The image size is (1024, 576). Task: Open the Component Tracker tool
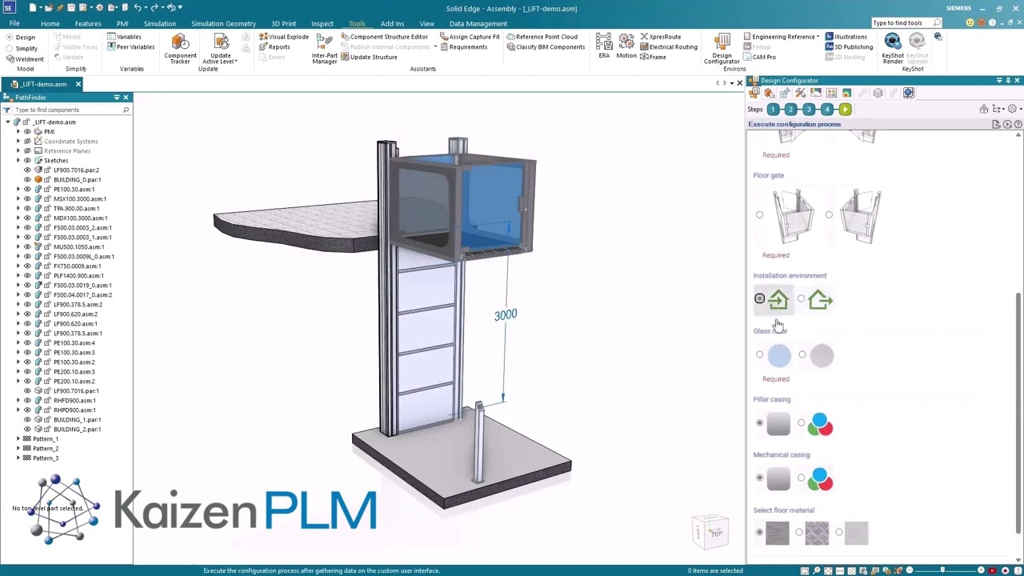pos(180,49)
